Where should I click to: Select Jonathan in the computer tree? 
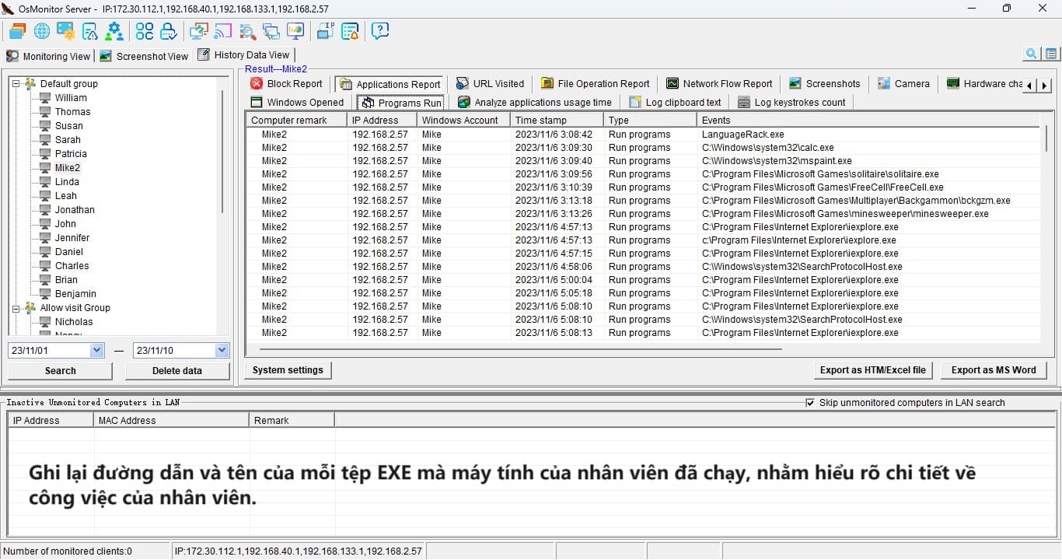pyautogui.click(x=75, y=210)
